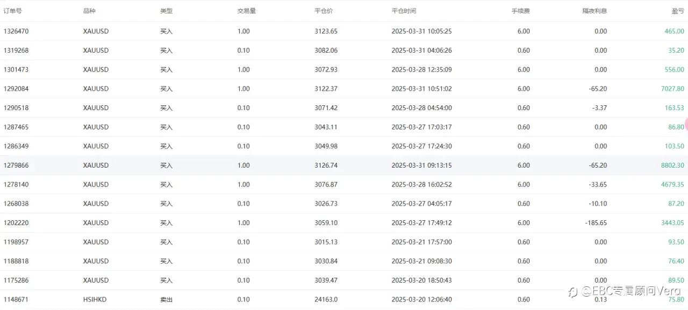Click the pink circle at right edge
Viewport: 688px width, 310px height.
pyautogui.click(x=686, y=124)
